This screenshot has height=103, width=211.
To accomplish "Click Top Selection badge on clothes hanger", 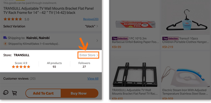I will pos(170,38).
